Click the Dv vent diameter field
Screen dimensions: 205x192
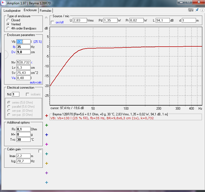(23, 52)
